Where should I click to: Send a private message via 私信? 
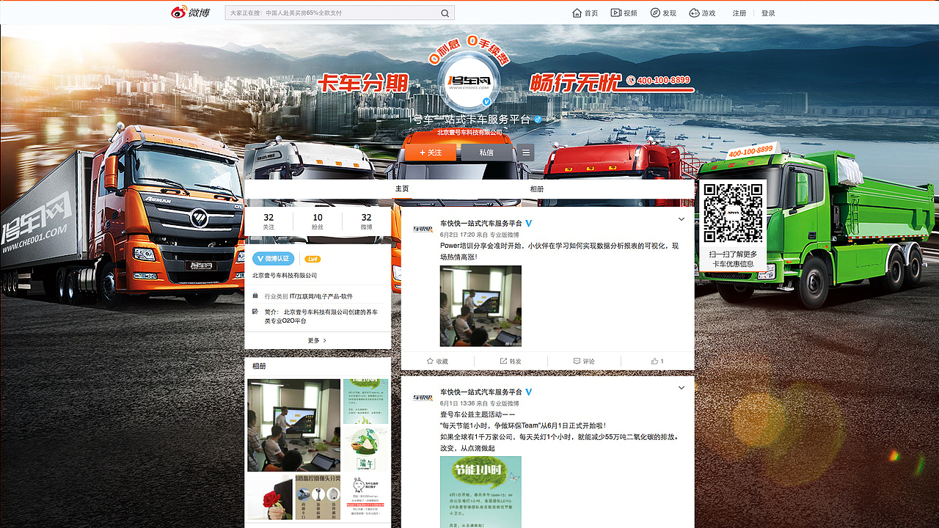(x=486, y=153)
